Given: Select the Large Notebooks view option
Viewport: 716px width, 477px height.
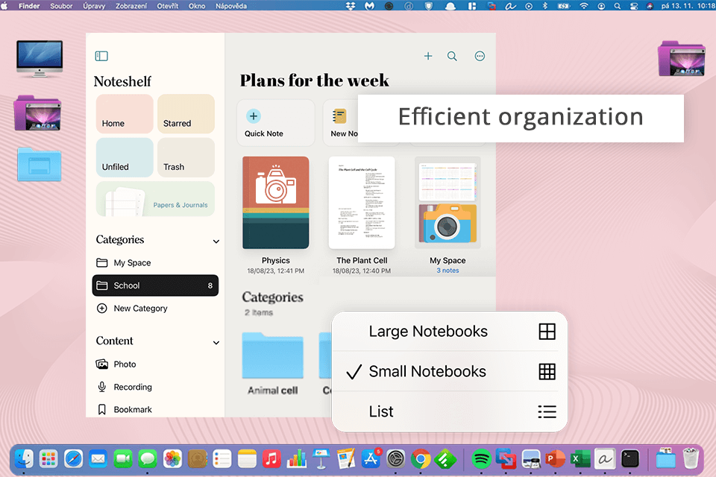Looking at the screenshot, I should [450, 332].
